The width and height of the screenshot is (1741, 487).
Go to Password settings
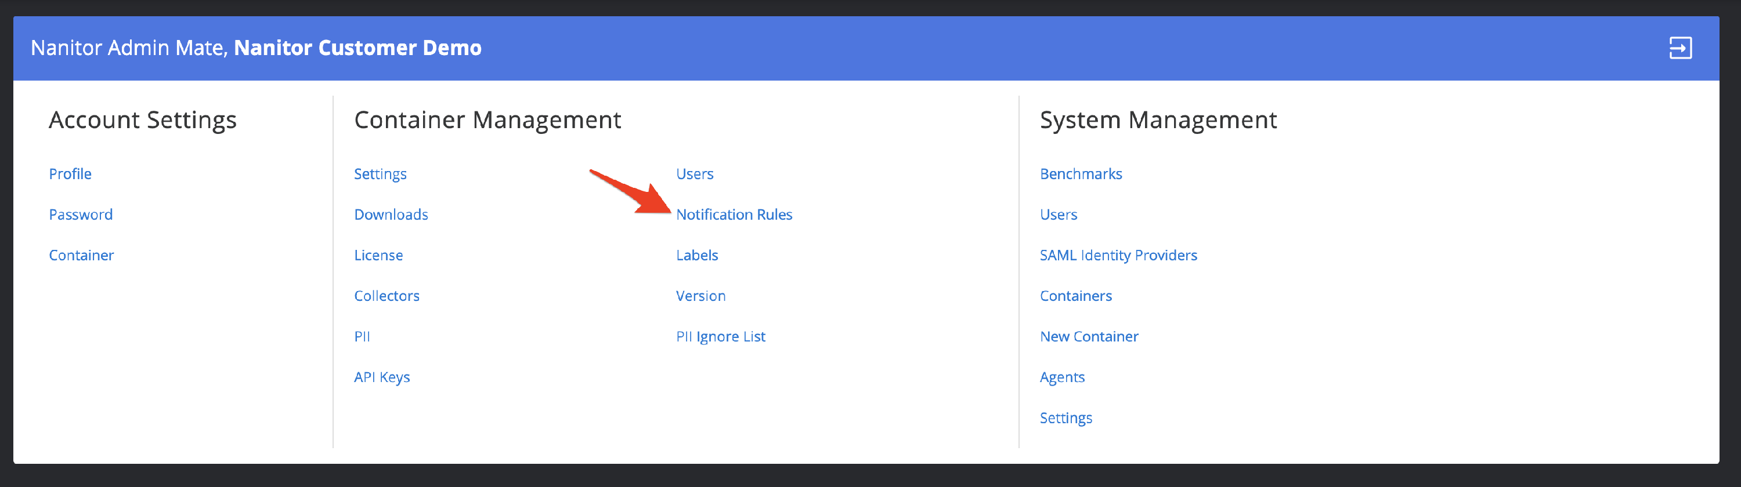pyautogui.click(x=81, y=214)
